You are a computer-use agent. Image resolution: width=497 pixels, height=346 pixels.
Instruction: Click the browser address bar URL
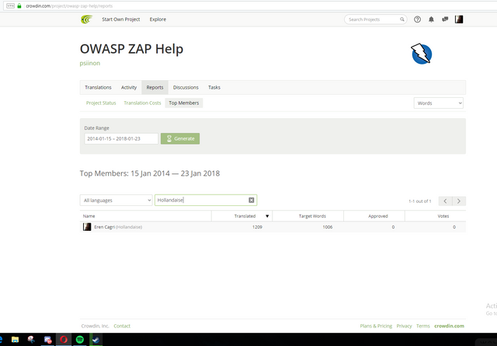[69, 5]
